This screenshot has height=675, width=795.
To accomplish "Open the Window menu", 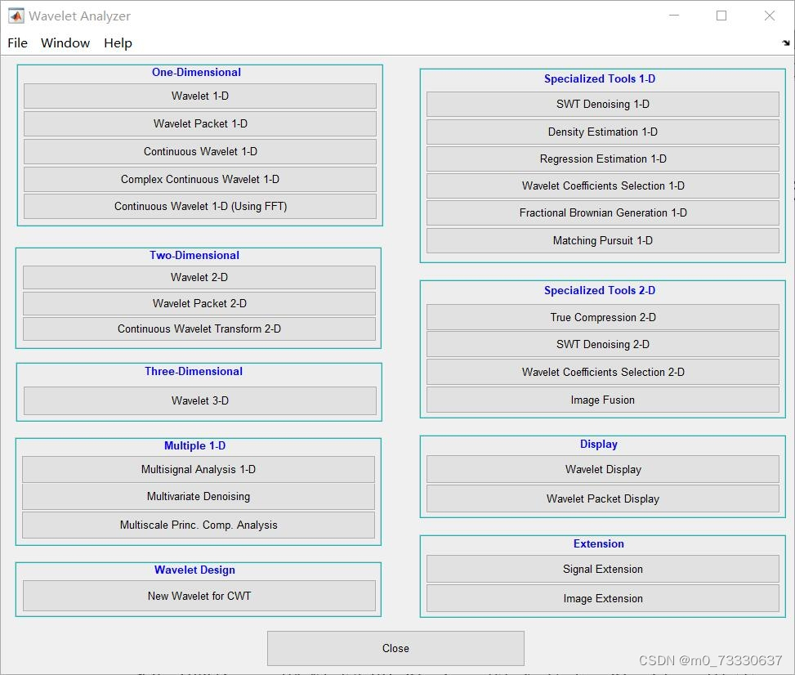I will click(x=65, y=43).
